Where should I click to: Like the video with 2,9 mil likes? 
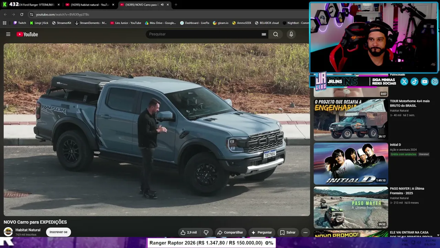[x=189, y=232]
